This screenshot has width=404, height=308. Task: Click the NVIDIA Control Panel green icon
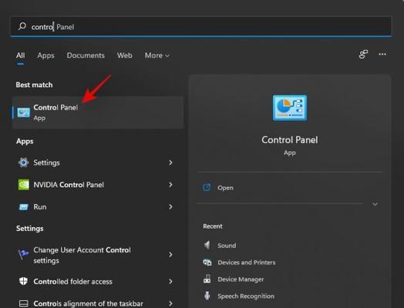pyautogui.click(x=23, y=185)
